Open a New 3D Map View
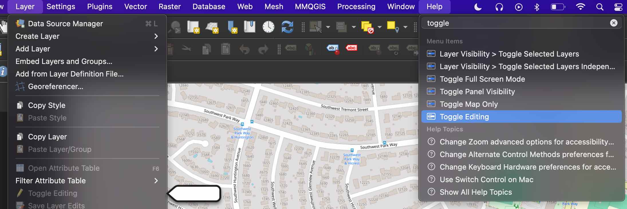 [x=212, y=27]
